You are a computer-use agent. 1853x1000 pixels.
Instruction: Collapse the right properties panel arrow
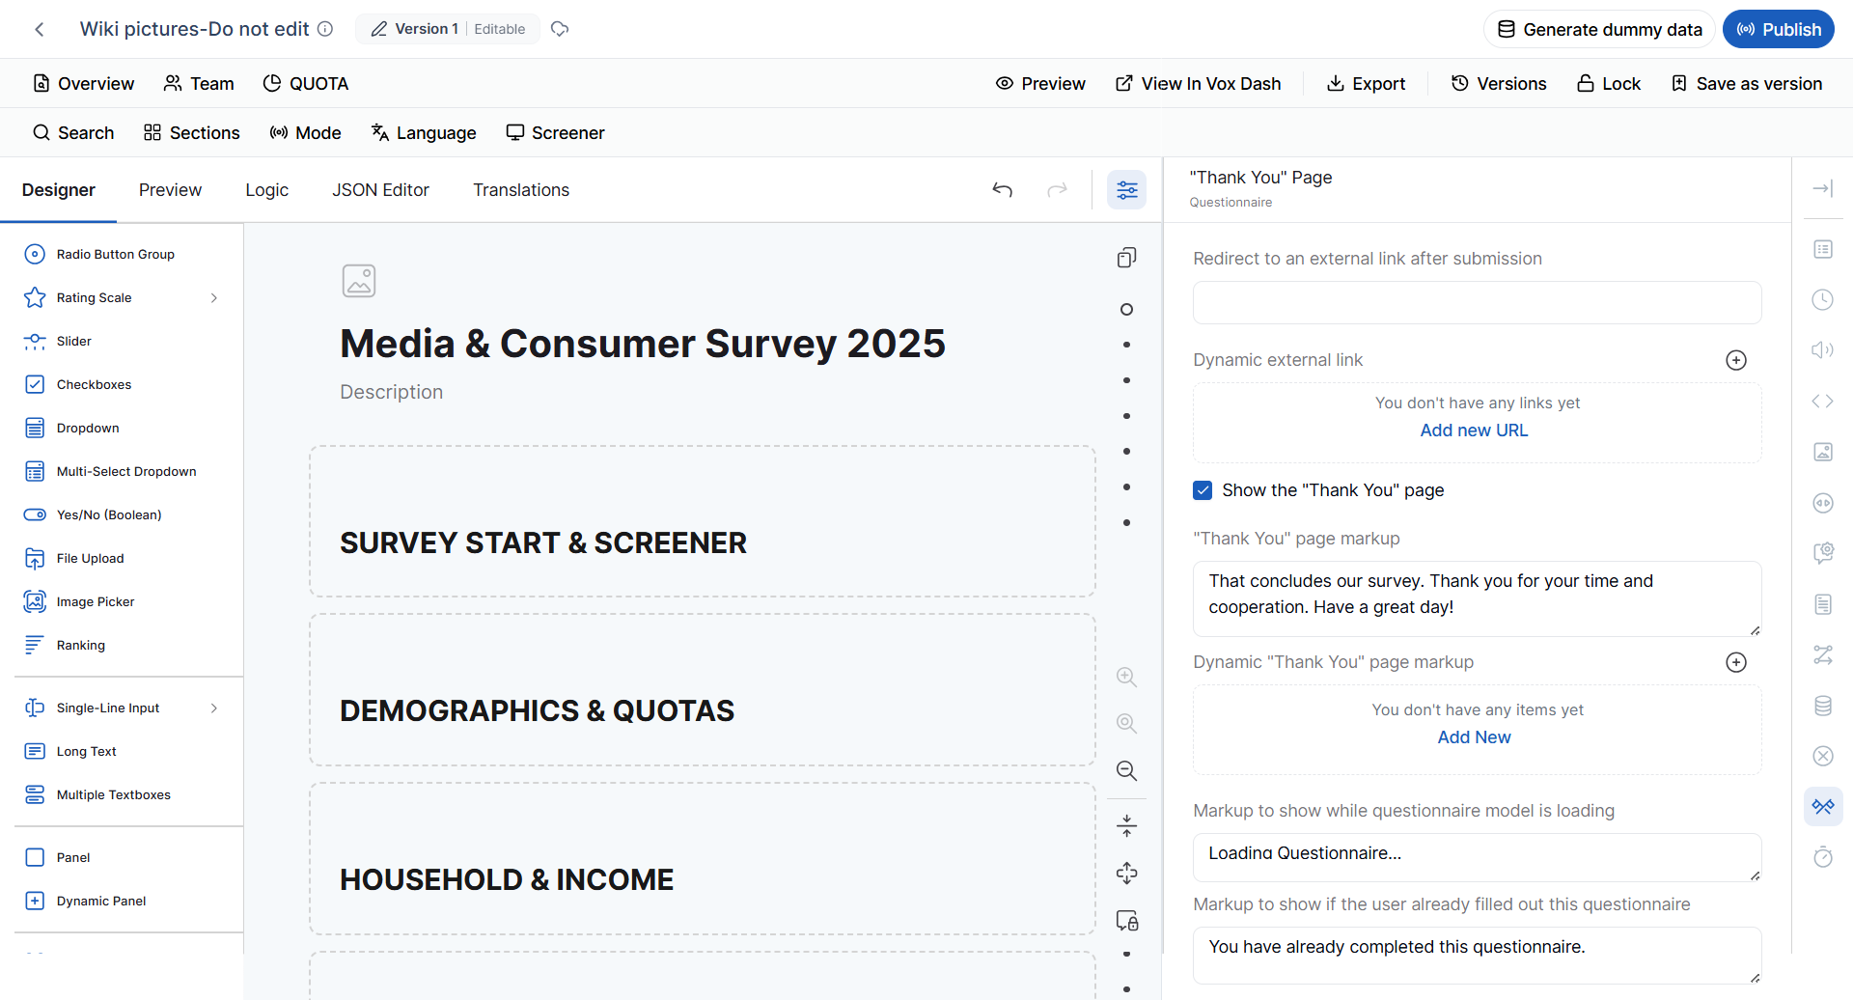tap(1822, 189)
